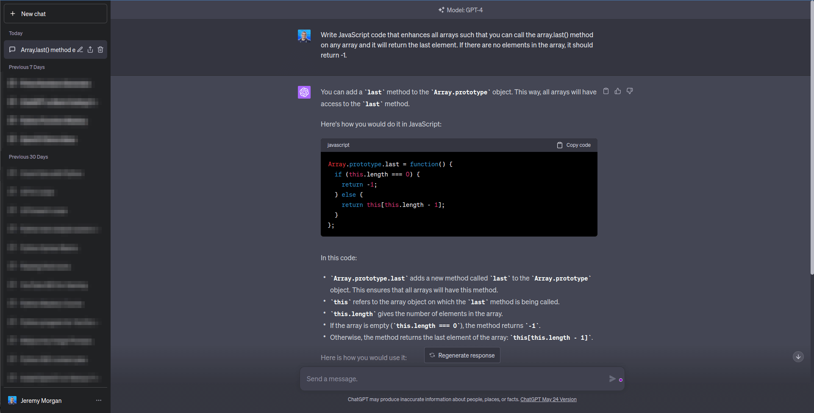This screenshot has height=413, width=814.
Task: Click the page vertical scrollbar
Action: coord(812,138)
